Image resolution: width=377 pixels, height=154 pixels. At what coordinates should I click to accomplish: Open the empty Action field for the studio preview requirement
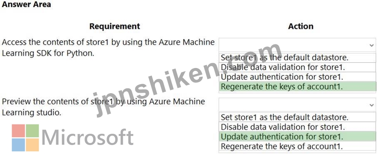[x=297, y=105]
